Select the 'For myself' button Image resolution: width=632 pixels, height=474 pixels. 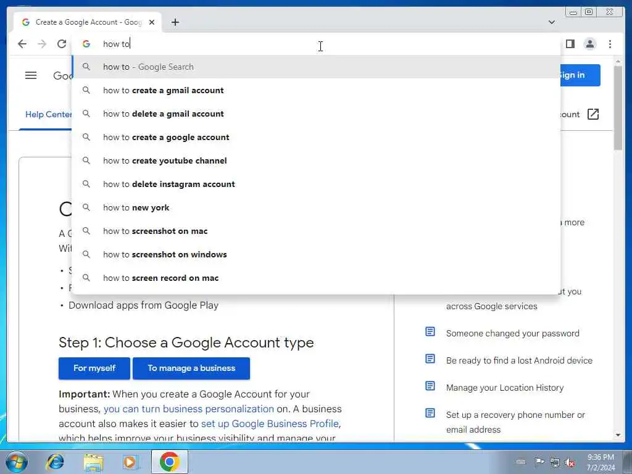pyautogui.click(x=94, y=368)
